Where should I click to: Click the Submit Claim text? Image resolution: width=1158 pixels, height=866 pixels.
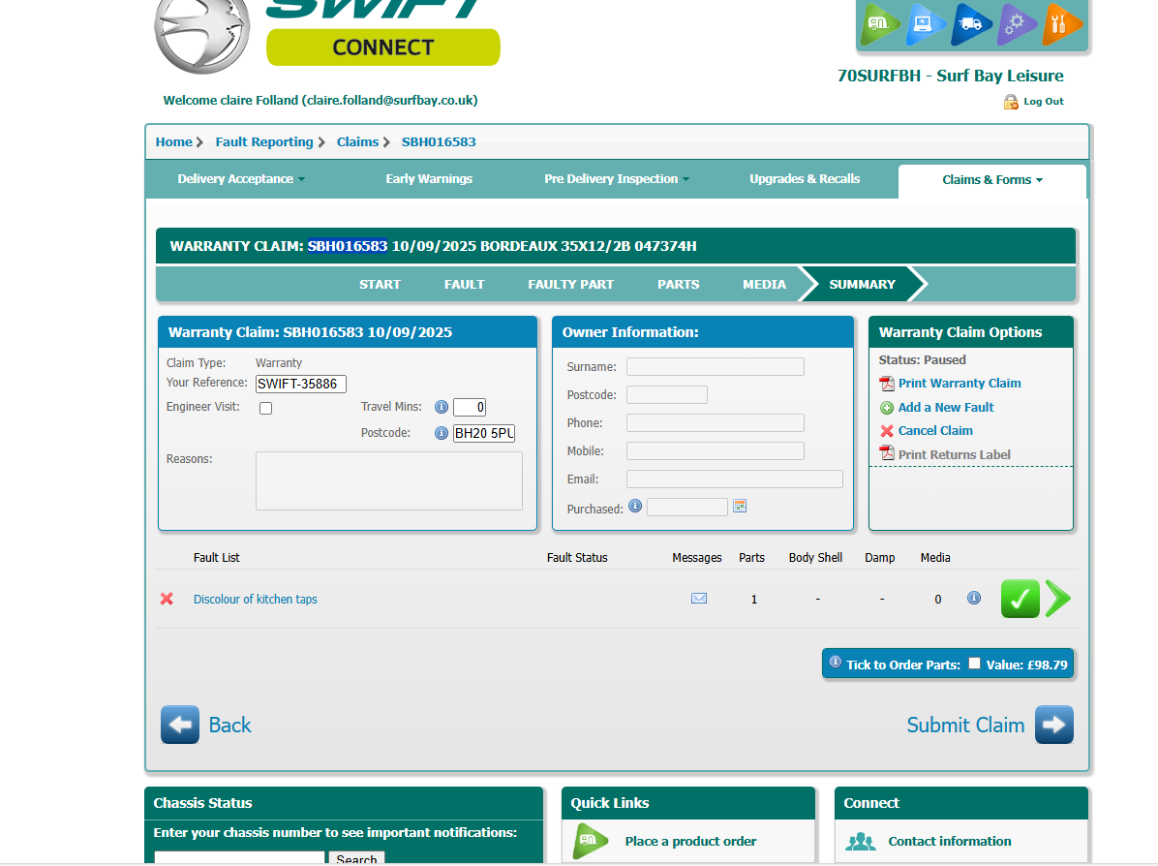[x=965, y=725]
